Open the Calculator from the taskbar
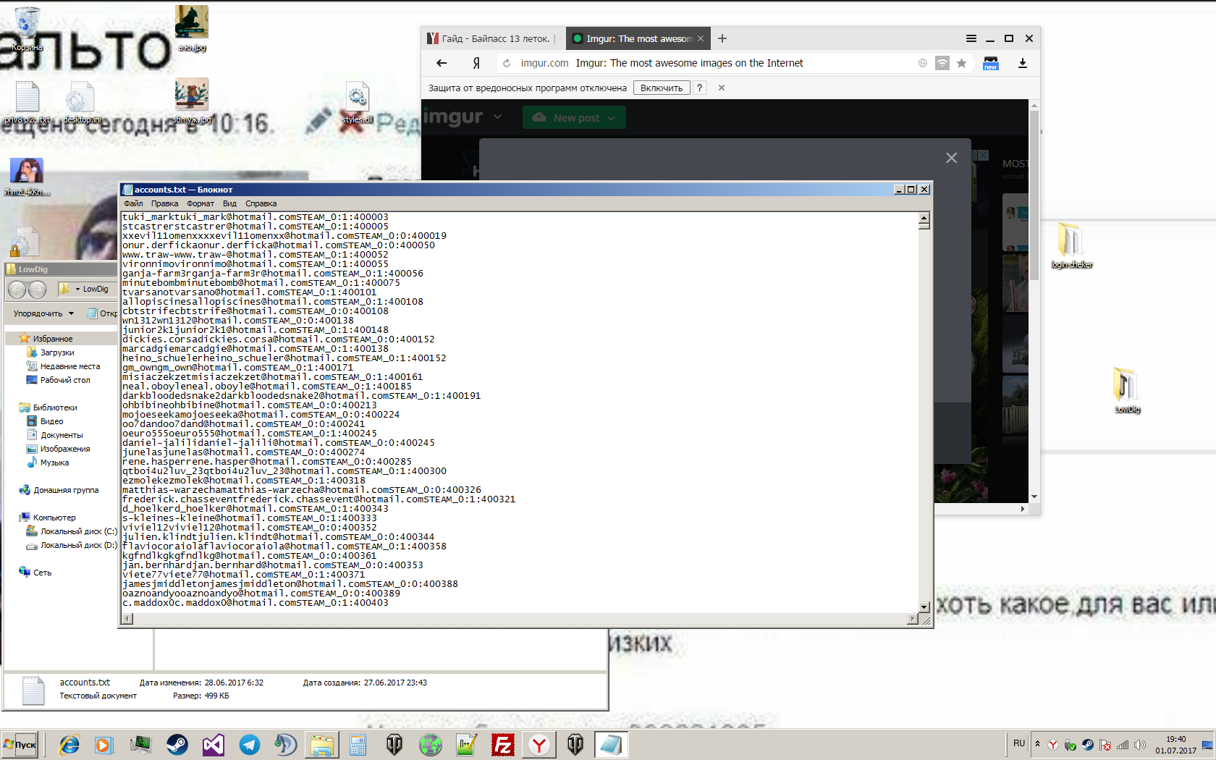1216x760 pixels. (x=358, y=745)
